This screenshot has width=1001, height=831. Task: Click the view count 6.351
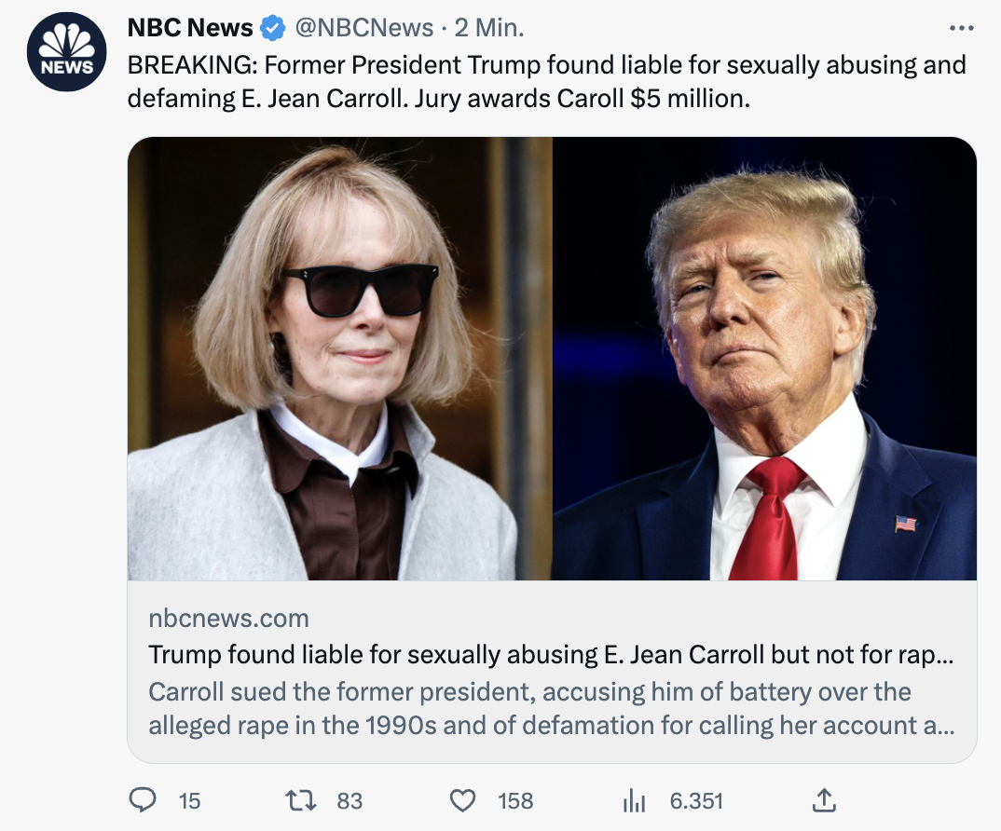pyautogui.click(x=696, y=801)
